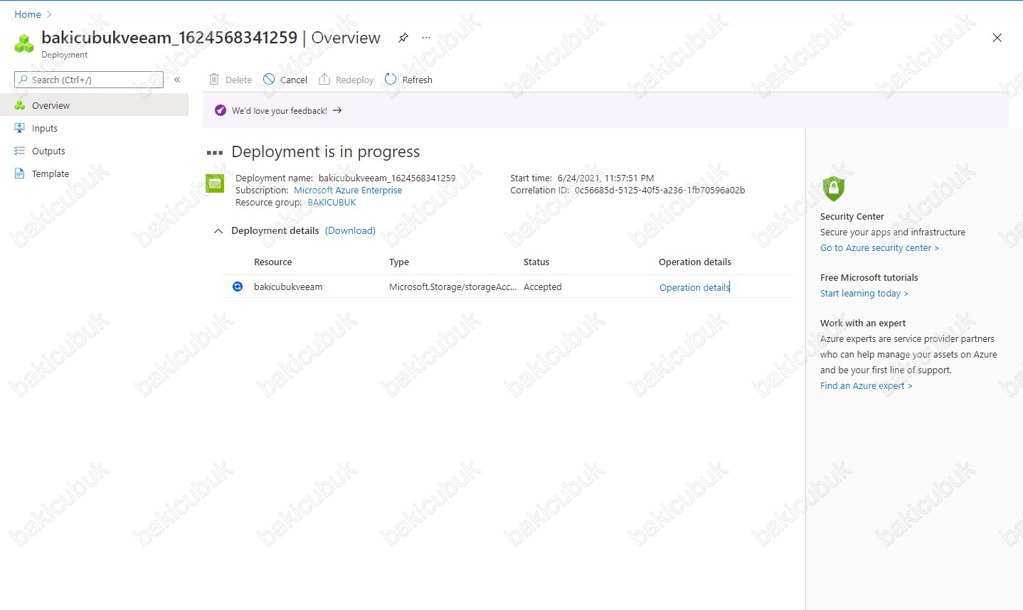Click the Inputs icon in sidebar
Viewport: 1023px width, 610px height.
[x=20, y=128]
